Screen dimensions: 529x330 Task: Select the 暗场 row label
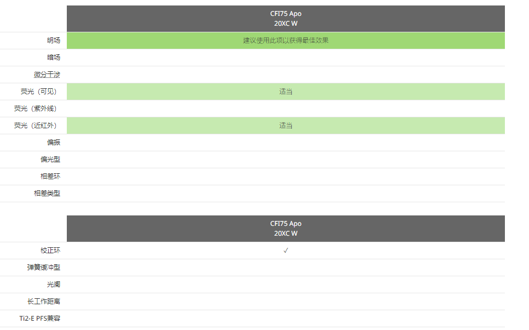[x=54, y=58]
